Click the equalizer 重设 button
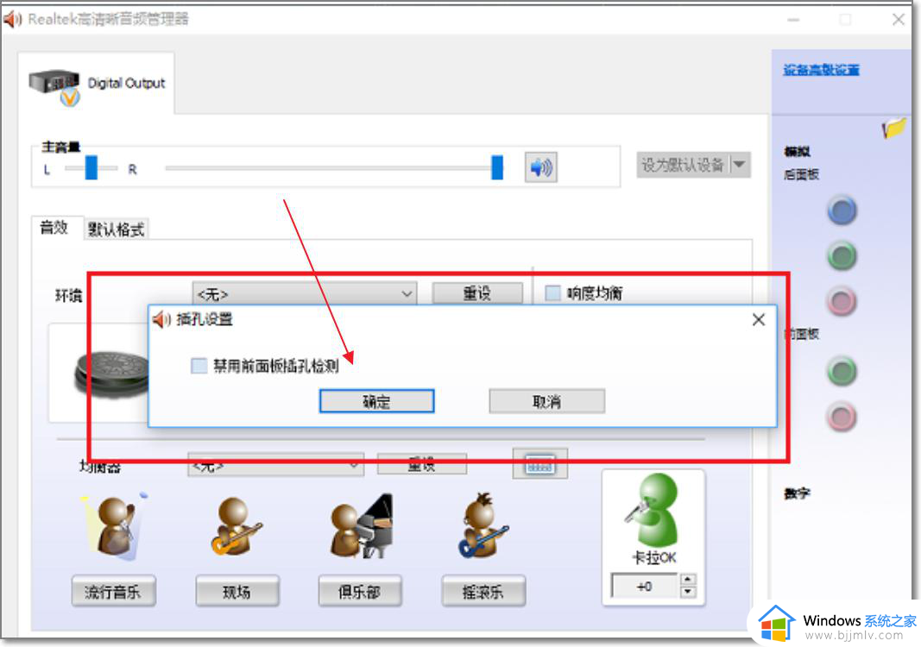The height and width of the screenshot is (647, 921). (x=422, y=464)
